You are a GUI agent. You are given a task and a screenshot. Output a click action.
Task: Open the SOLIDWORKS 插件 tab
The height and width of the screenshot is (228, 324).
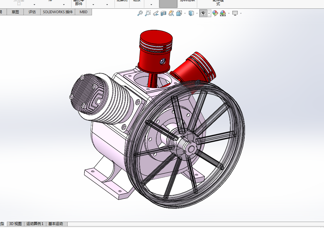click(x=58, y=12)
